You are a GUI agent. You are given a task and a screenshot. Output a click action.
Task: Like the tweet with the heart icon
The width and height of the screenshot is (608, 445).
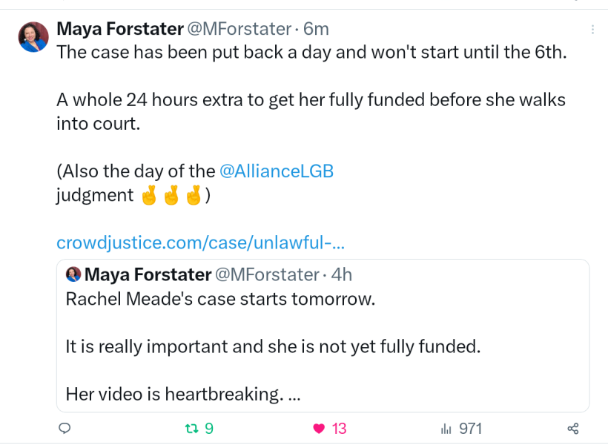tap(320, 429)
